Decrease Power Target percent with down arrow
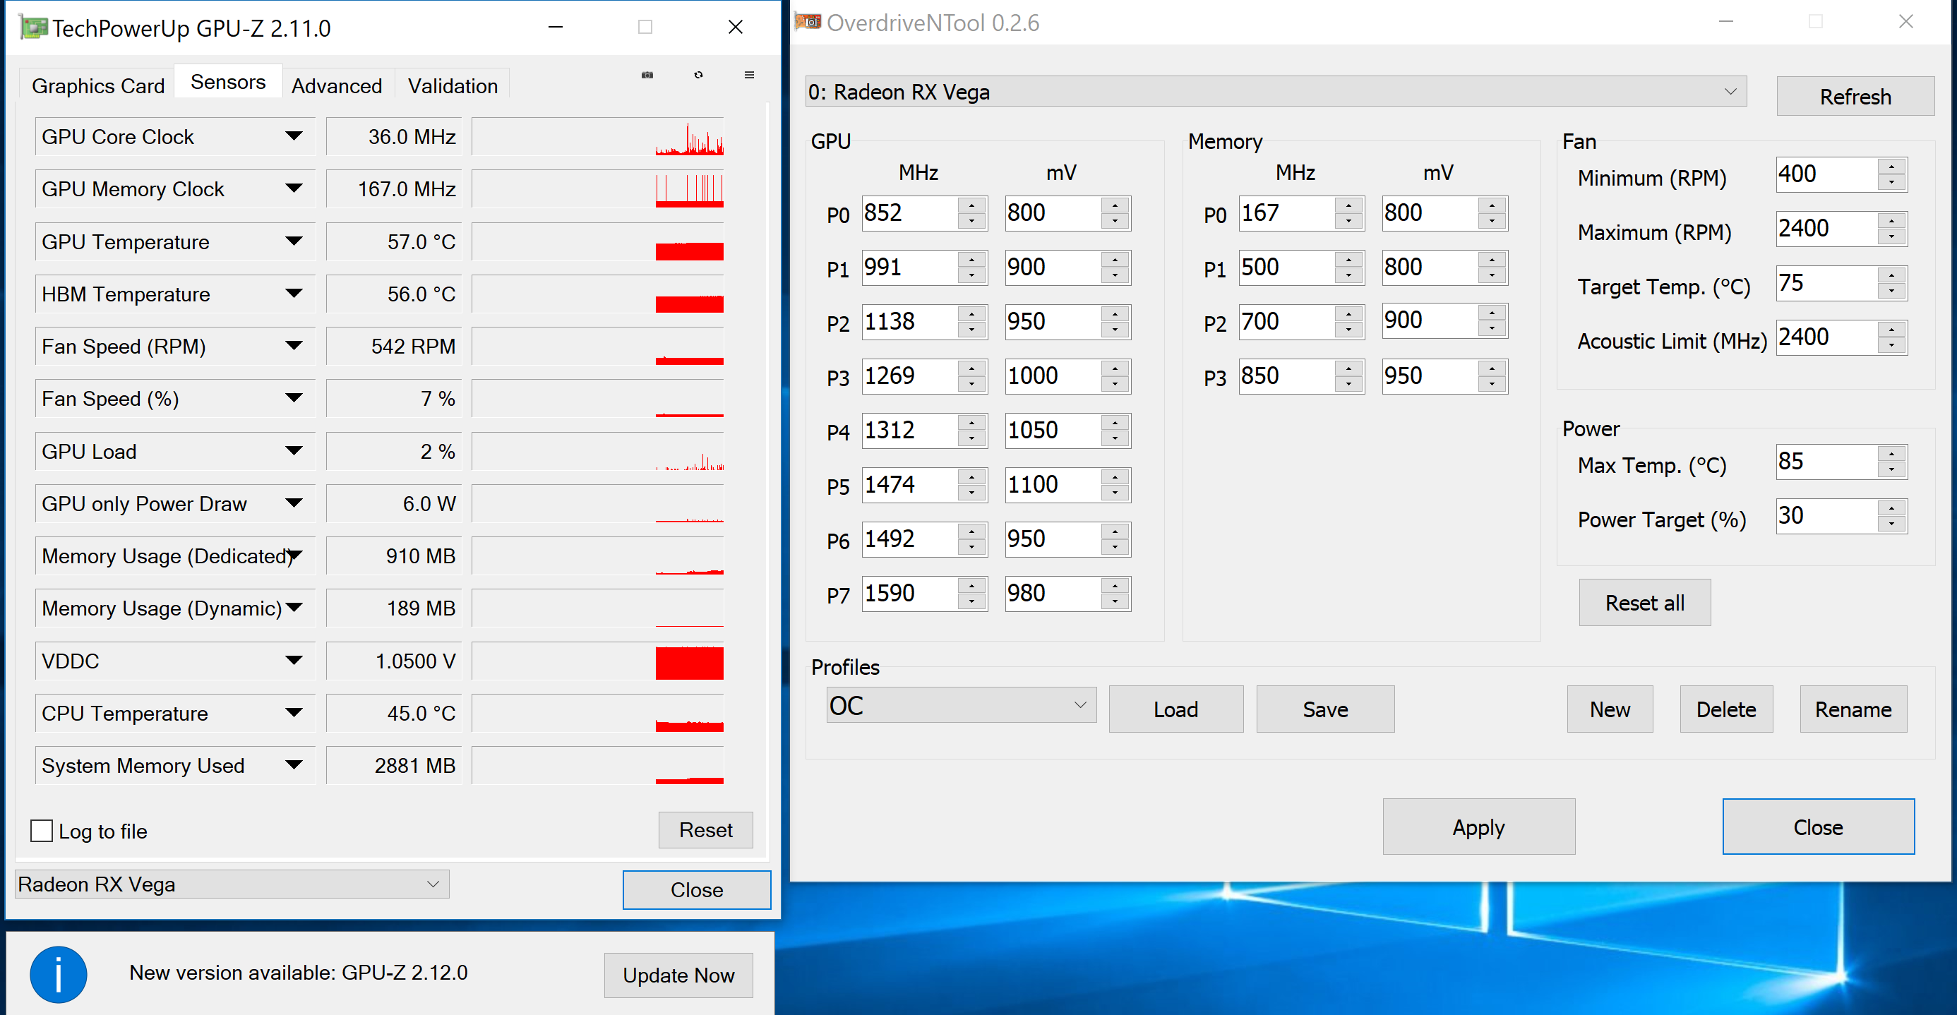Image resolution: width=1957 pixels, height=1015 pixels. 1891,524
